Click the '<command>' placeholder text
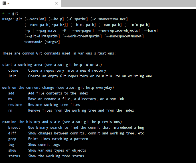Screen dimensions: 196x163 (33, 42)
